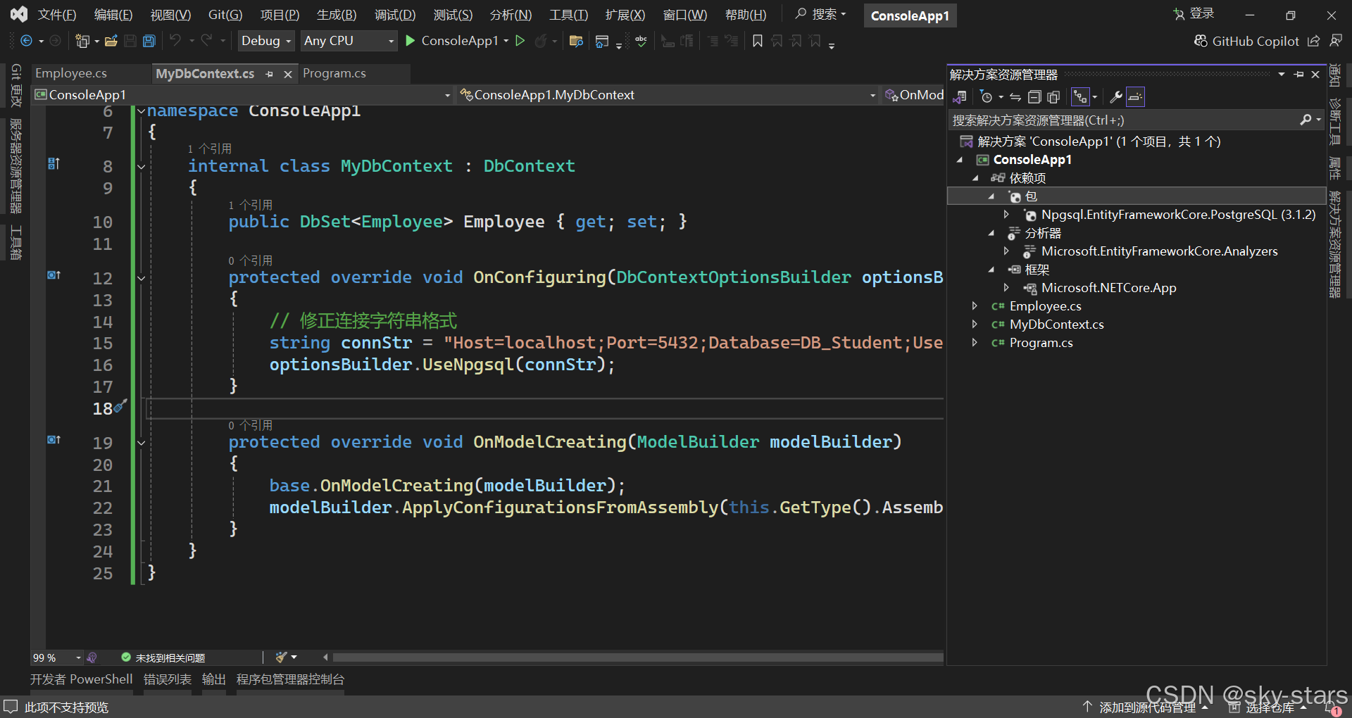Click the GitHub Copilot button

coord(1246,42)
